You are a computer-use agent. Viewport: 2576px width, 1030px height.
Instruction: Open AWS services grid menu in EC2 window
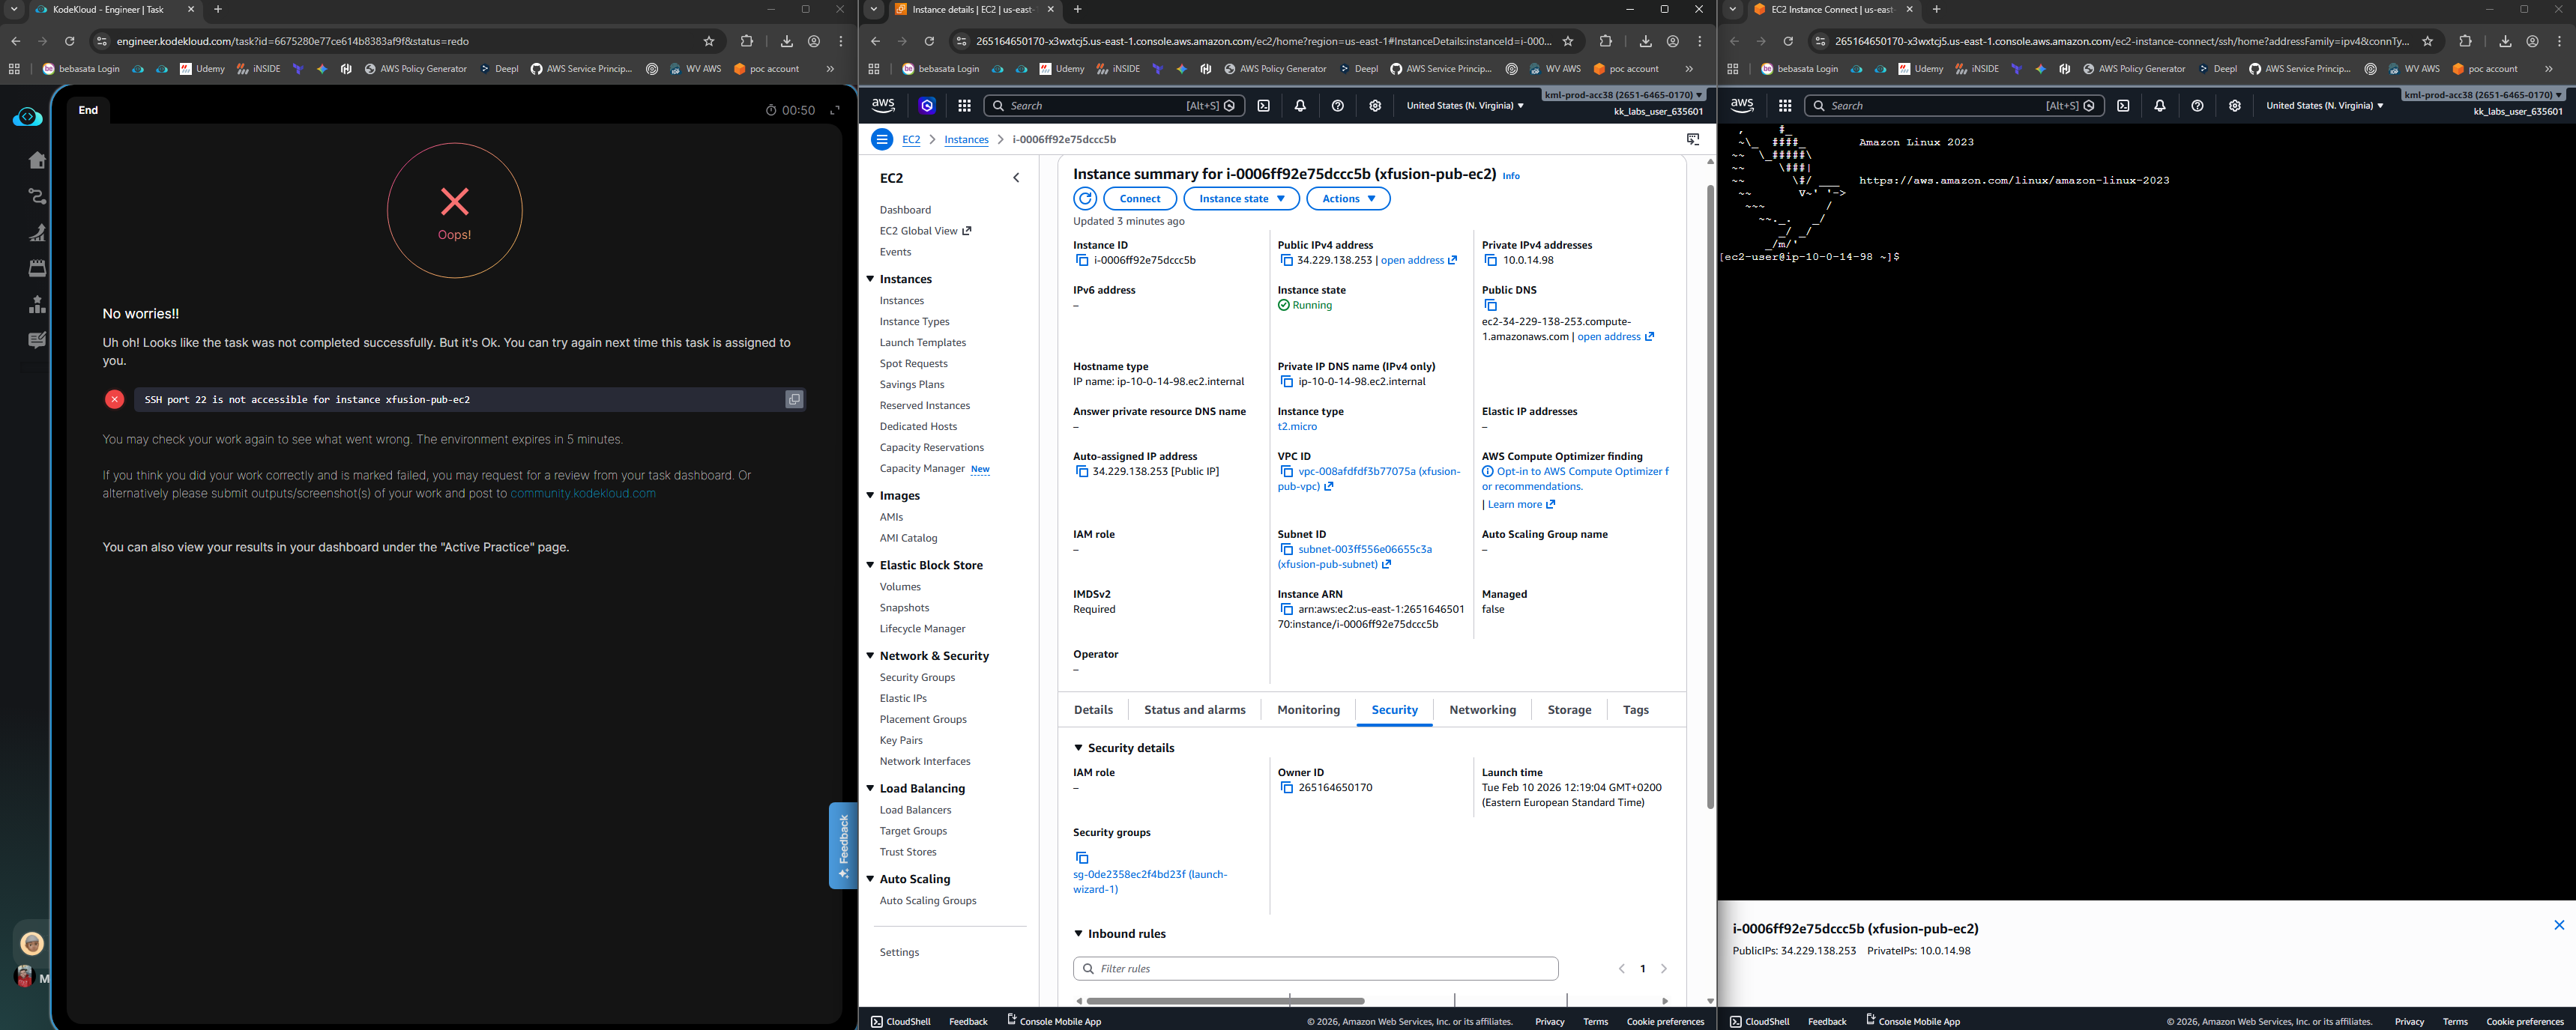pos(964,106)
